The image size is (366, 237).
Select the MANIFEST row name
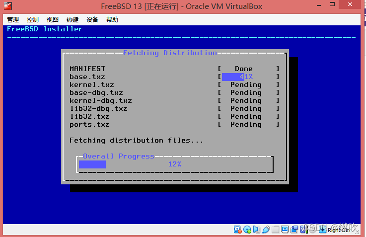click(87, 69)
